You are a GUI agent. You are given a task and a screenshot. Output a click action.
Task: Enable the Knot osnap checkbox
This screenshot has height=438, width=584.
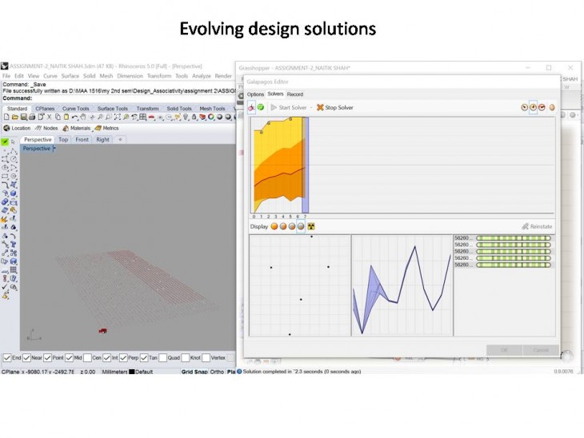[185, 357]
